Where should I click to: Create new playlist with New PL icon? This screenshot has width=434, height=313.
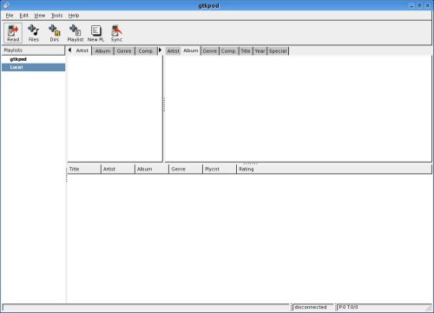point(95,33)
